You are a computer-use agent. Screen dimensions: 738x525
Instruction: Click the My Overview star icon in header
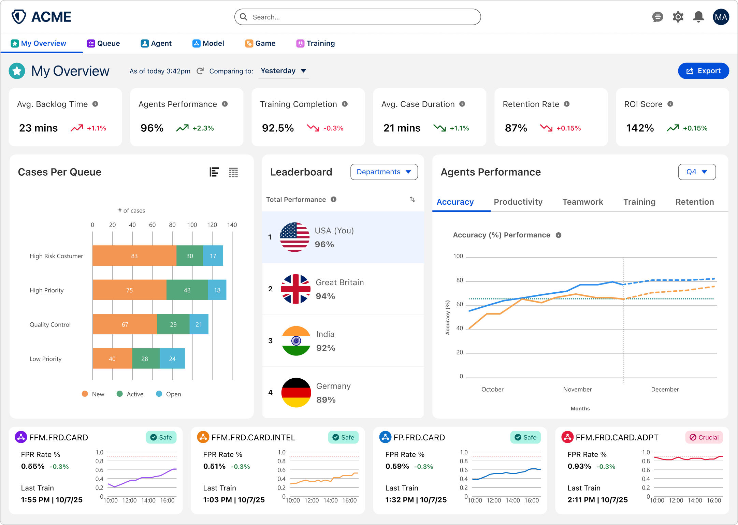point(17,71)
